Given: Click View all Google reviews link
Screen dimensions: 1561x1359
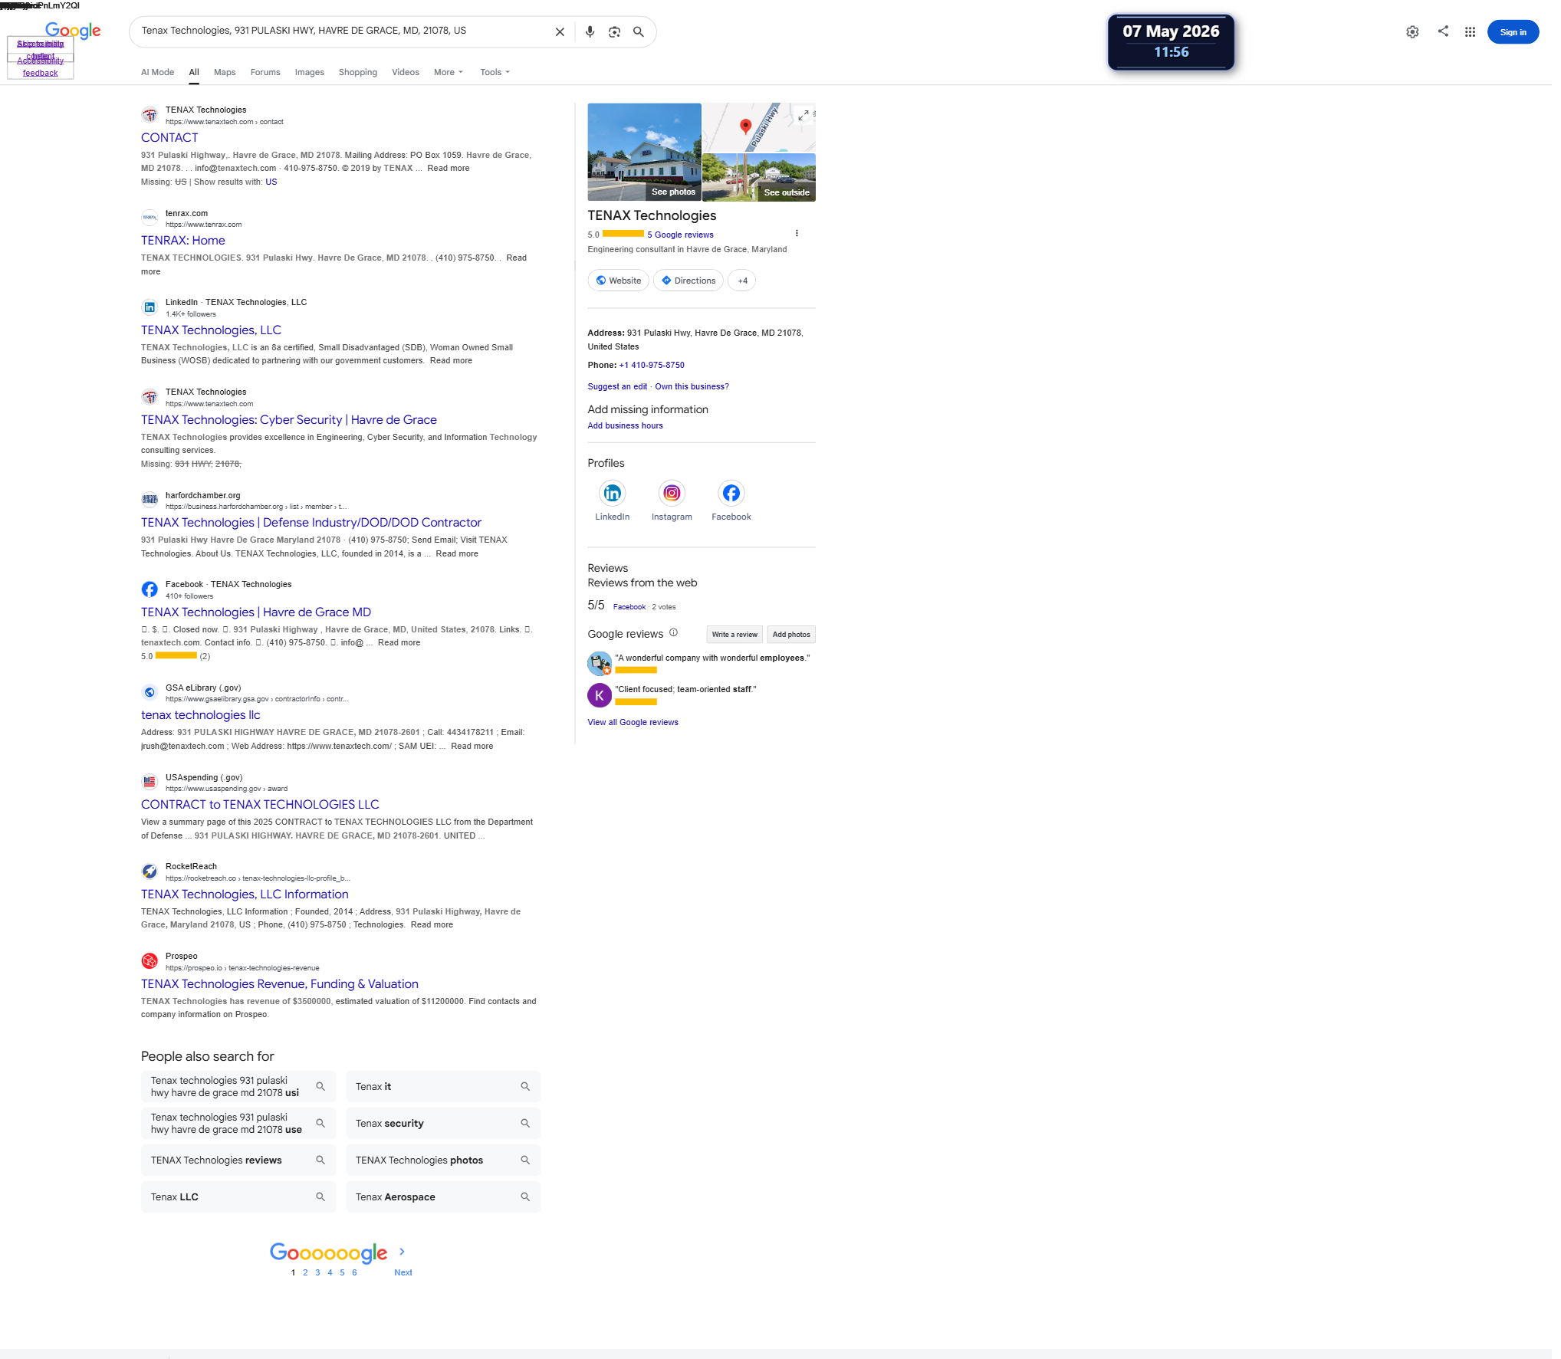Looking at the screenshot, I should click(633, 723).
